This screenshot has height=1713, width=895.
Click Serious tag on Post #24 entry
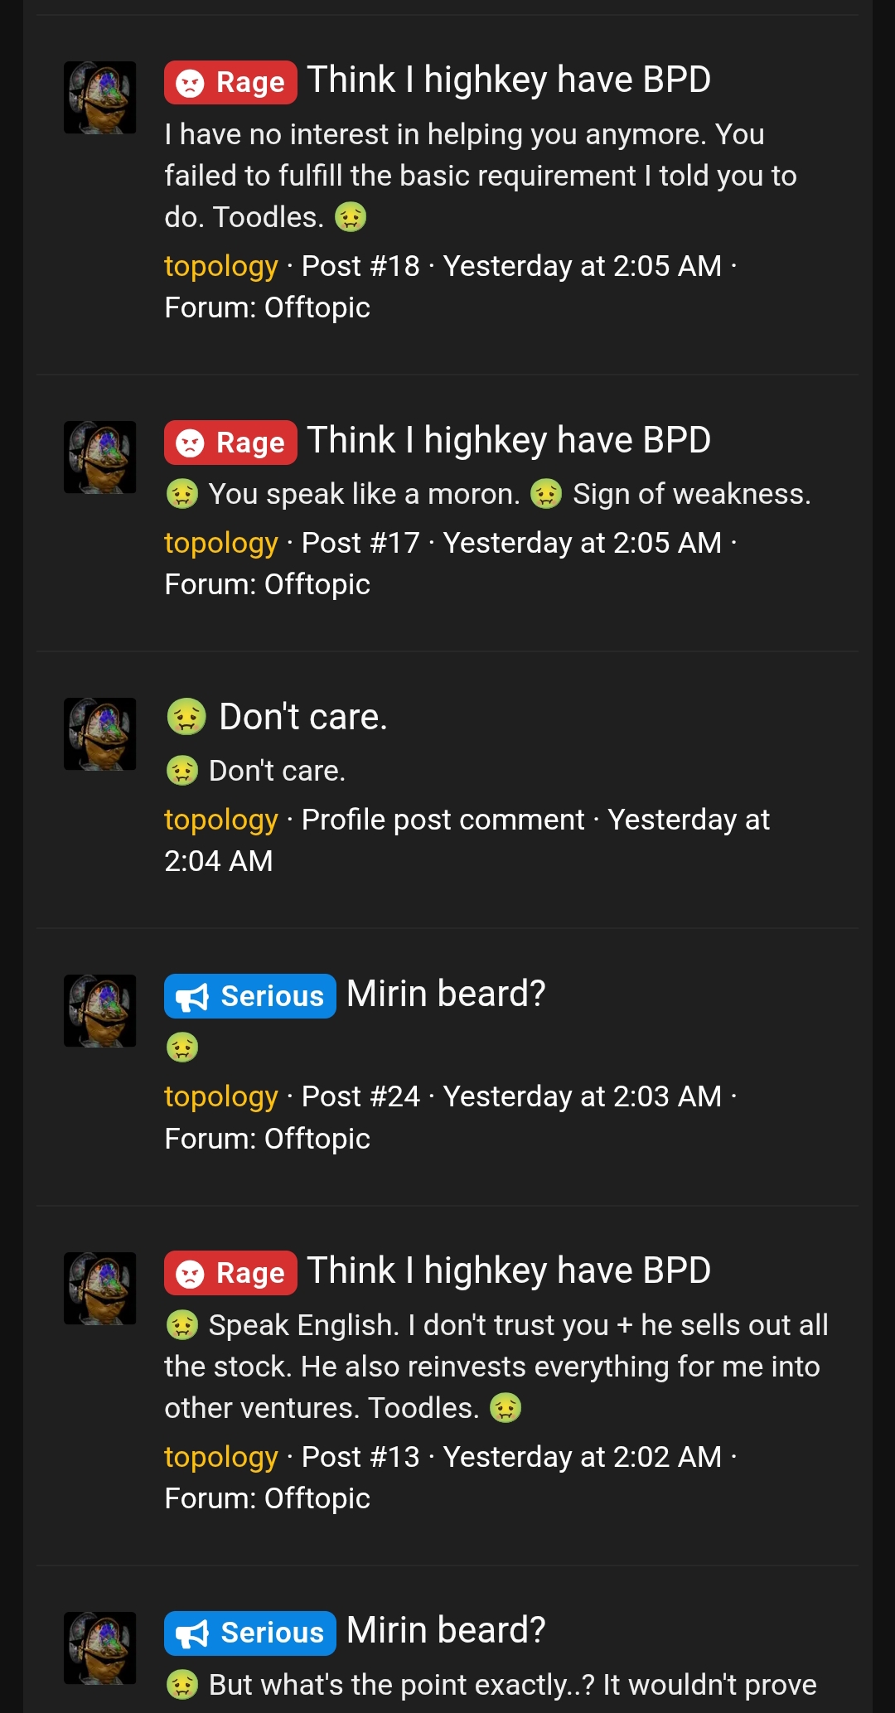tap(250, 995)
